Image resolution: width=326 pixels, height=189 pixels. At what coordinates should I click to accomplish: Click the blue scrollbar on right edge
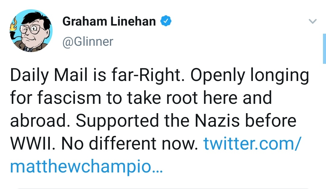(x=324, y=48)
